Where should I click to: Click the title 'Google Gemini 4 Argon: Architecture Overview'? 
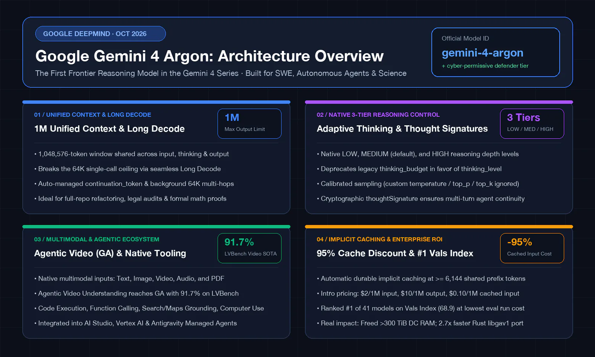click(209, 56)
